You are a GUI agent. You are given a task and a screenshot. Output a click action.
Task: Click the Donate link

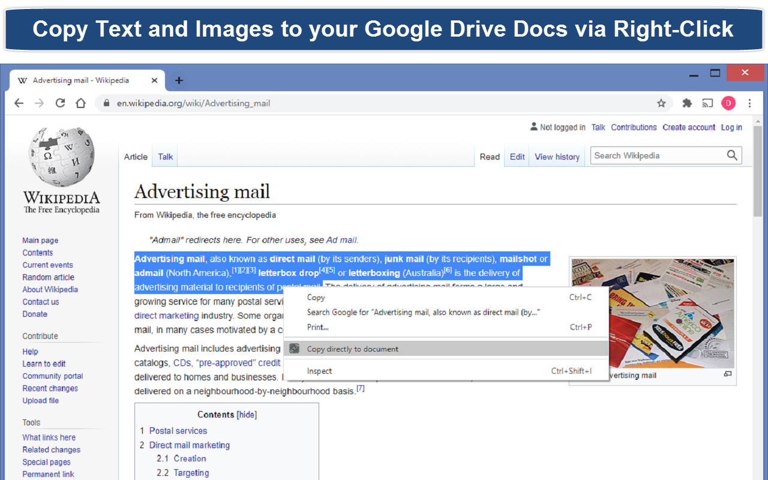click(x=35, y=314)
